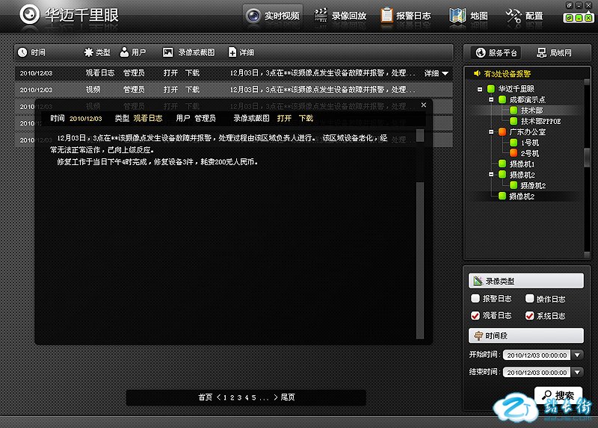Click the 报警日志 clipboard icon
This screenshot has width=598, height=428.
click(x=386, y=15)
